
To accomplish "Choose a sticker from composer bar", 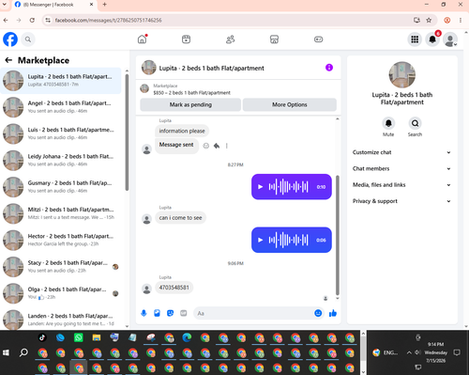I will (x=170, y=313).
